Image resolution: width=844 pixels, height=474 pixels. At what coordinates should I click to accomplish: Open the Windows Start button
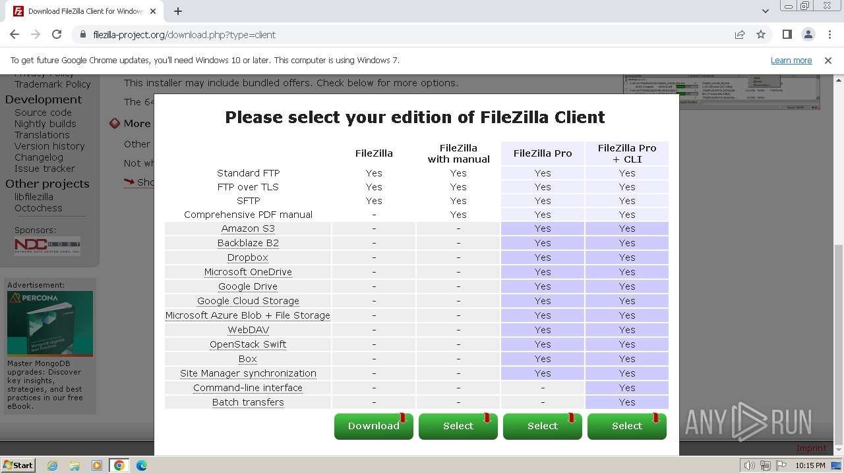18,465
